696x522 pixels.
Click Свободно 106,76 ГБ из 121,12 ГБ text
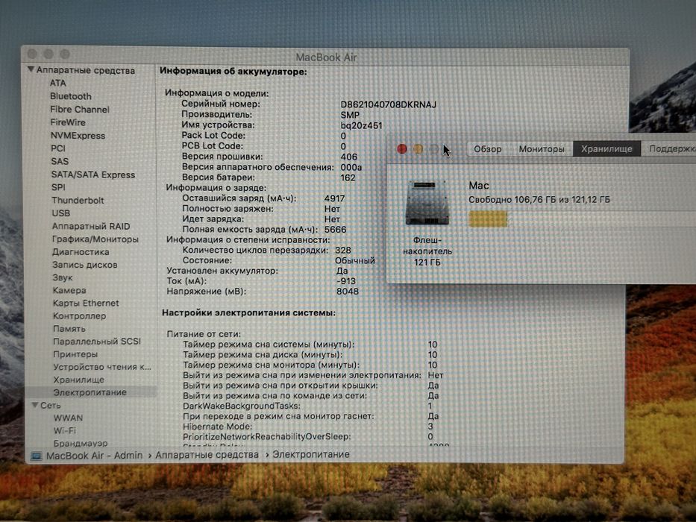coord(539,200)
